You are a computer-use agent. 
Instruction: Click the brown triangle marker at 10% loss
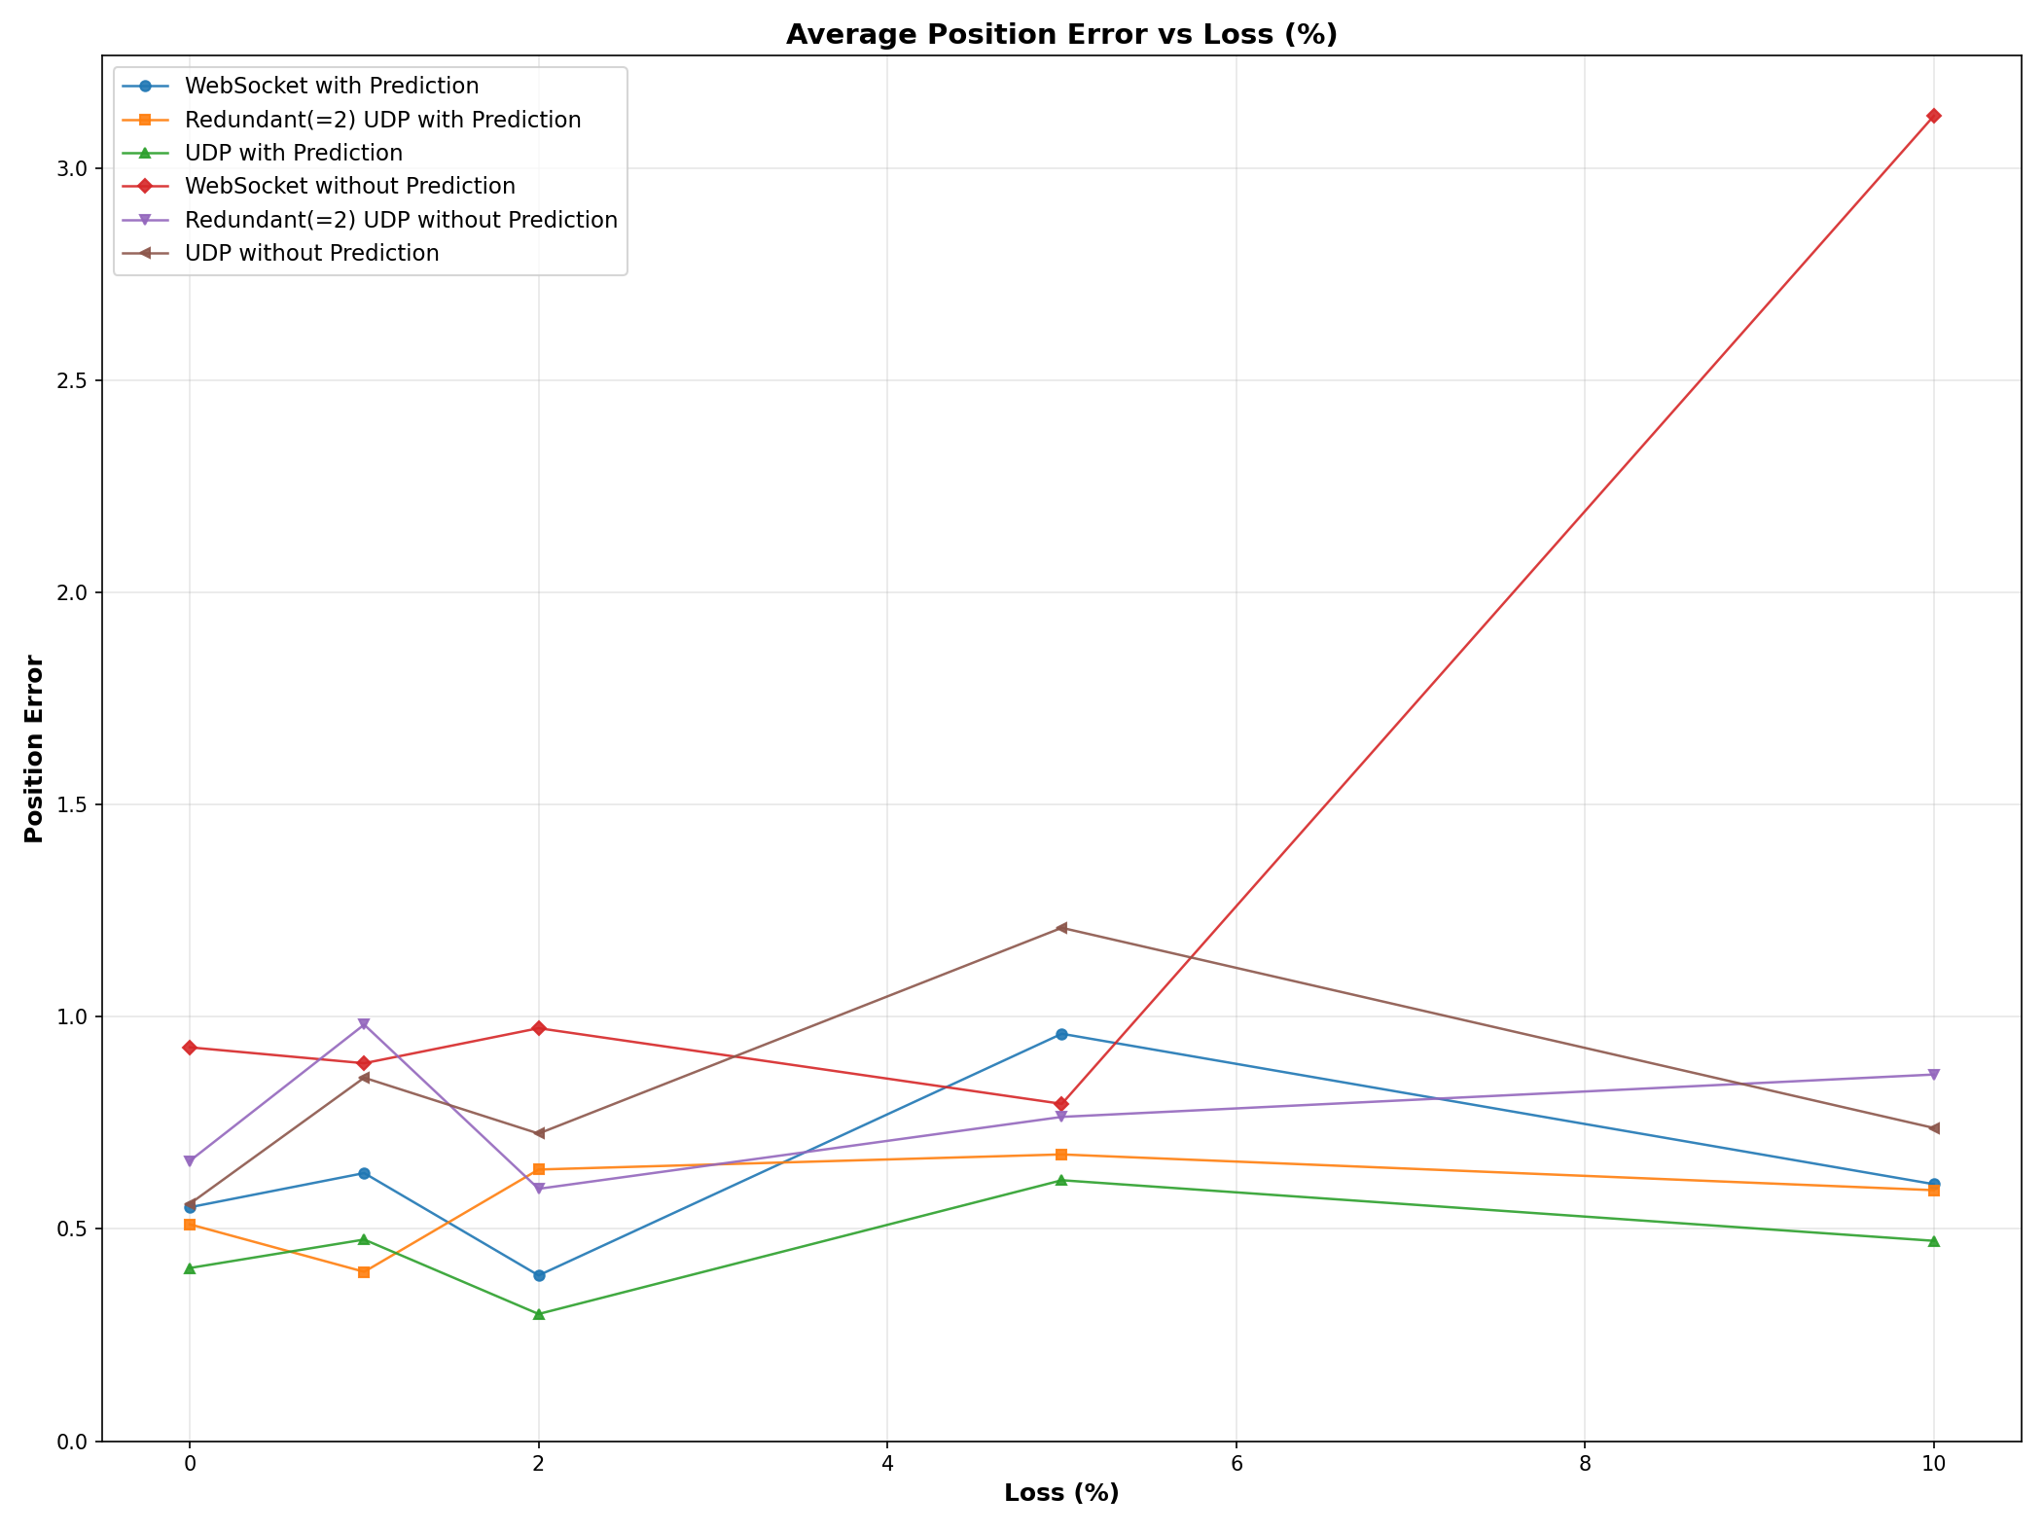pos(1934,1128)
